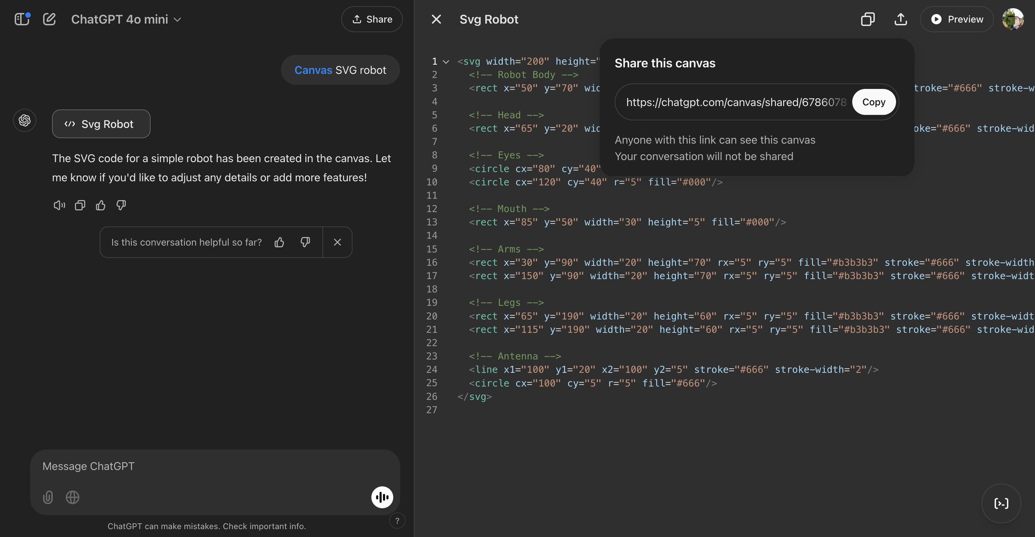This screenshot has width=1035, height=537.
Task: Click the ChatGPT assistant logo icon
Action: 24,120
